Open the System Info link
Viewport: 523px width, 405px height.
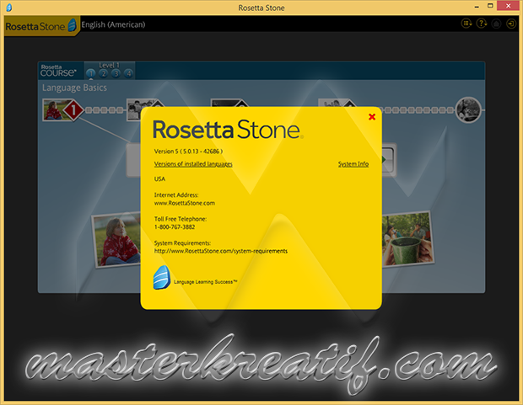353,164
